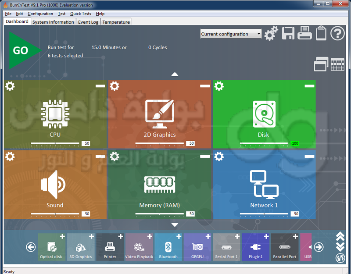Click the Network 1 computers icon
This screenshot has width=351, height=274.
[264, 185]
